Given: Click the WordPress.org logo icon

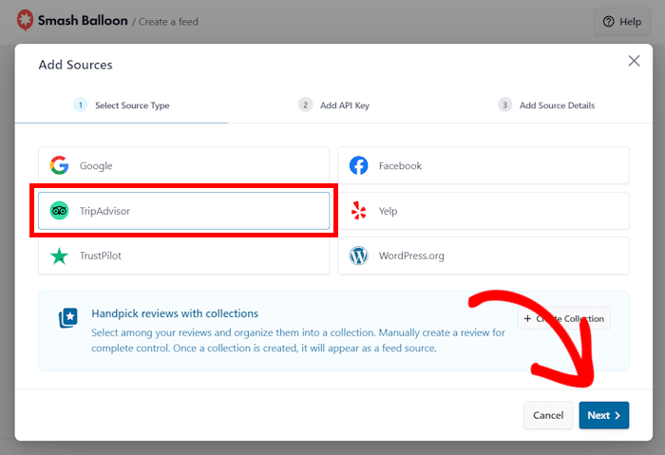Looking at the screenshot, I should tap(359, 256).
